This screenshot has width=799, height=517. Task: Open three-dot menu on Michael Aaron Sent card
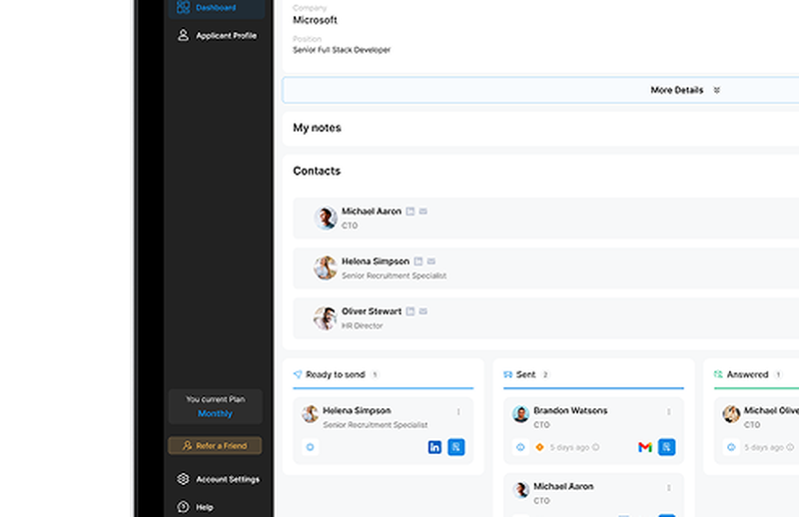669,487
